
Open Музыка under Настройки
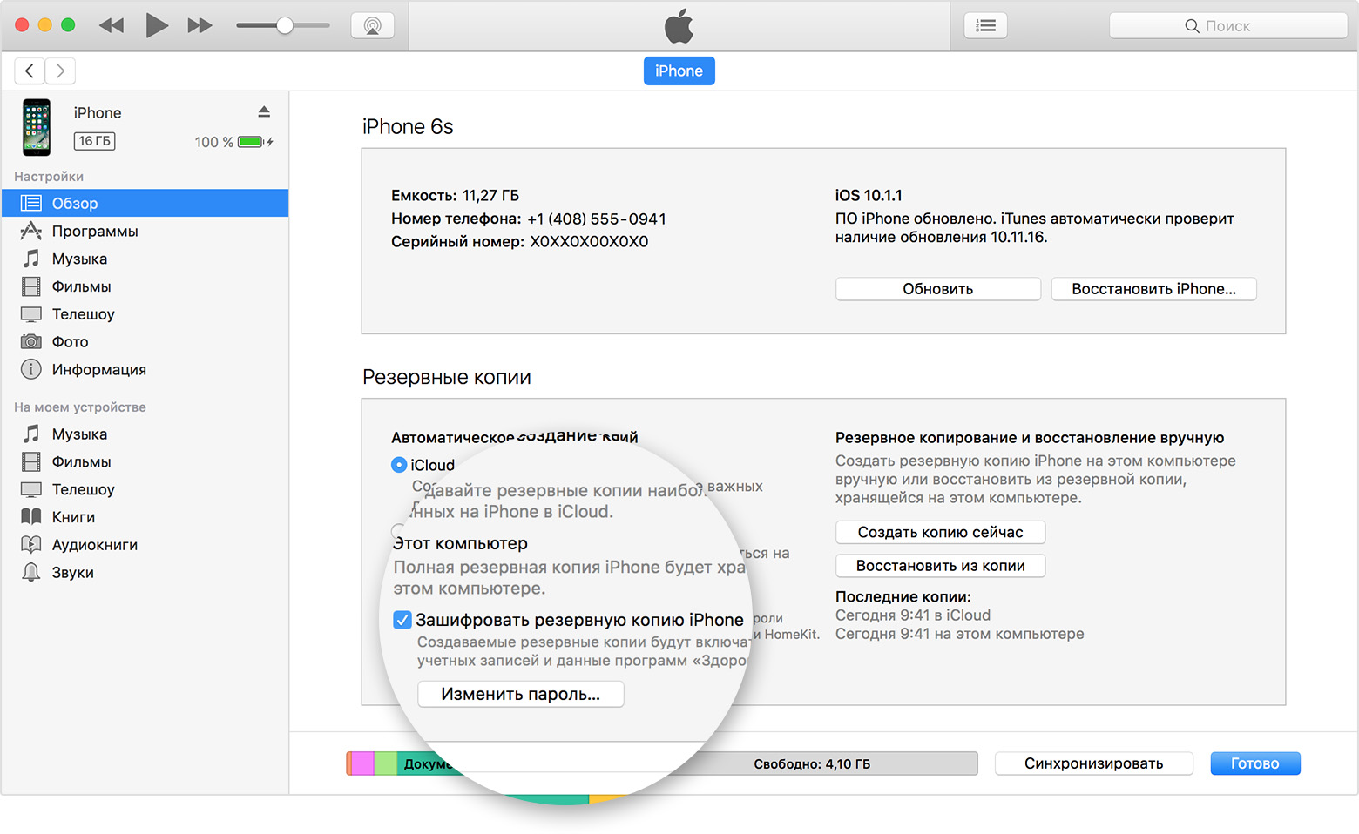[145, 259]
